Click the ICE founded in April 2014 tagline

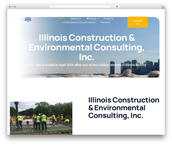point(87,65)
